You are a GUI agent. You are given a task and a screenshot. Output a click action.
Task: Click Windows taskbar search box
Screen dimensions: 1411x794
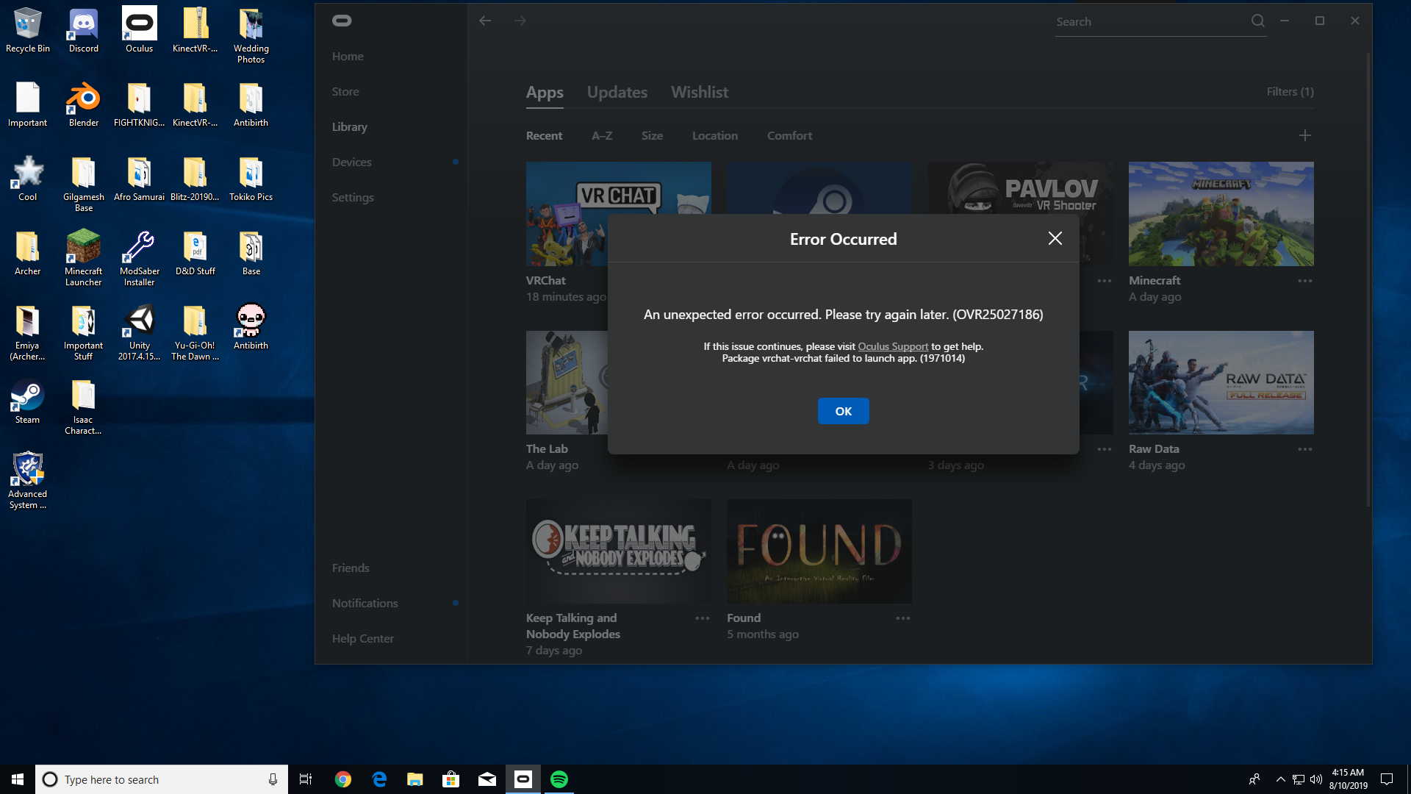coord(160,779)
